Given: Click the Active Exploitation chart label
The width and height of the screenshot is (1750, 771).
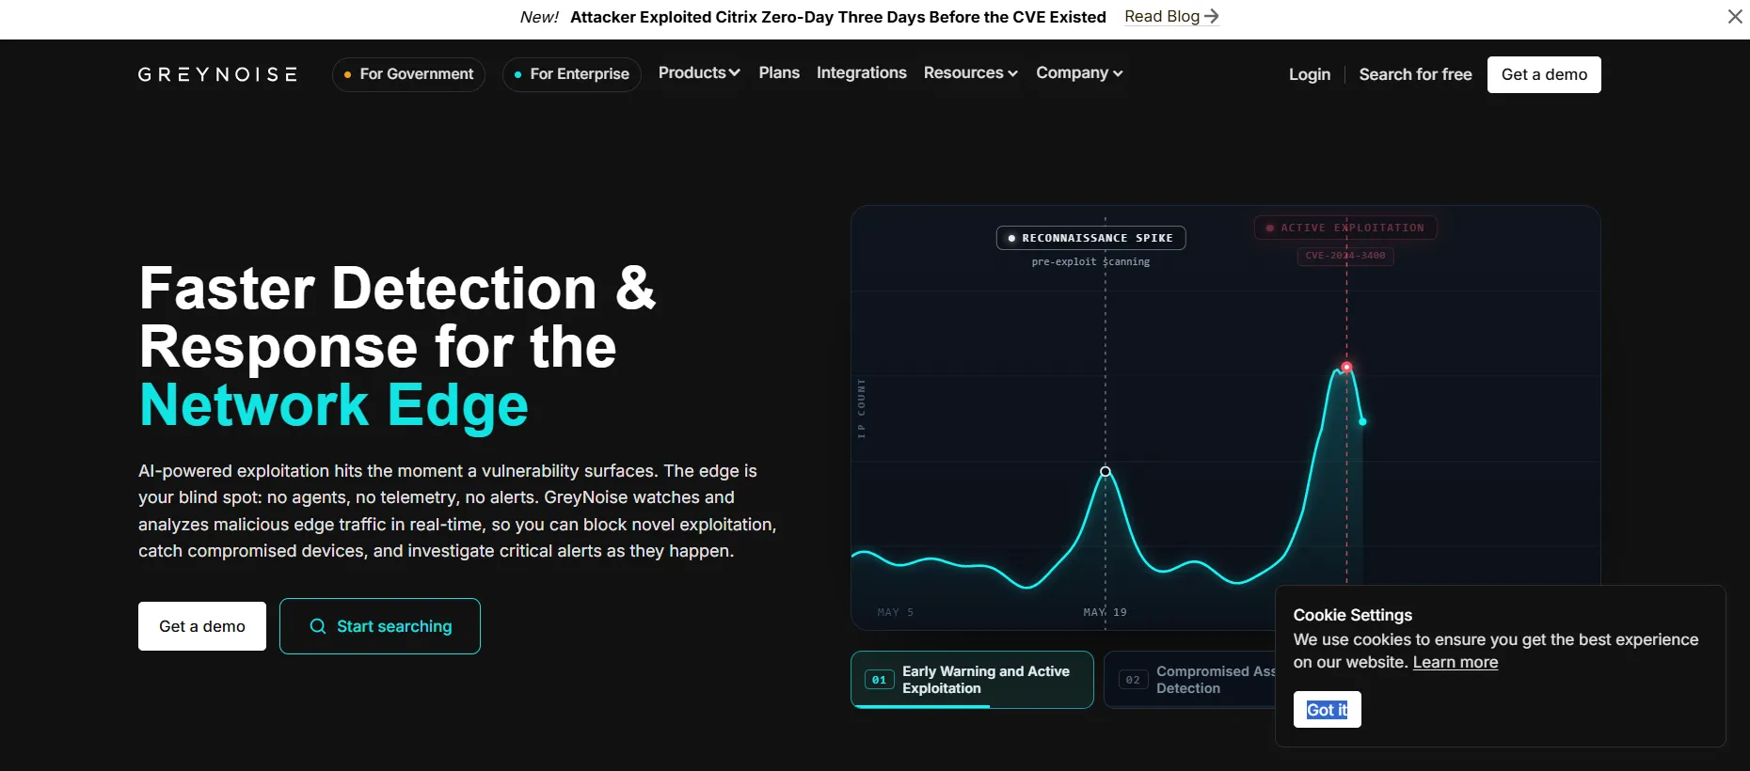Looking at the screenshot, I should (1345, 228).
